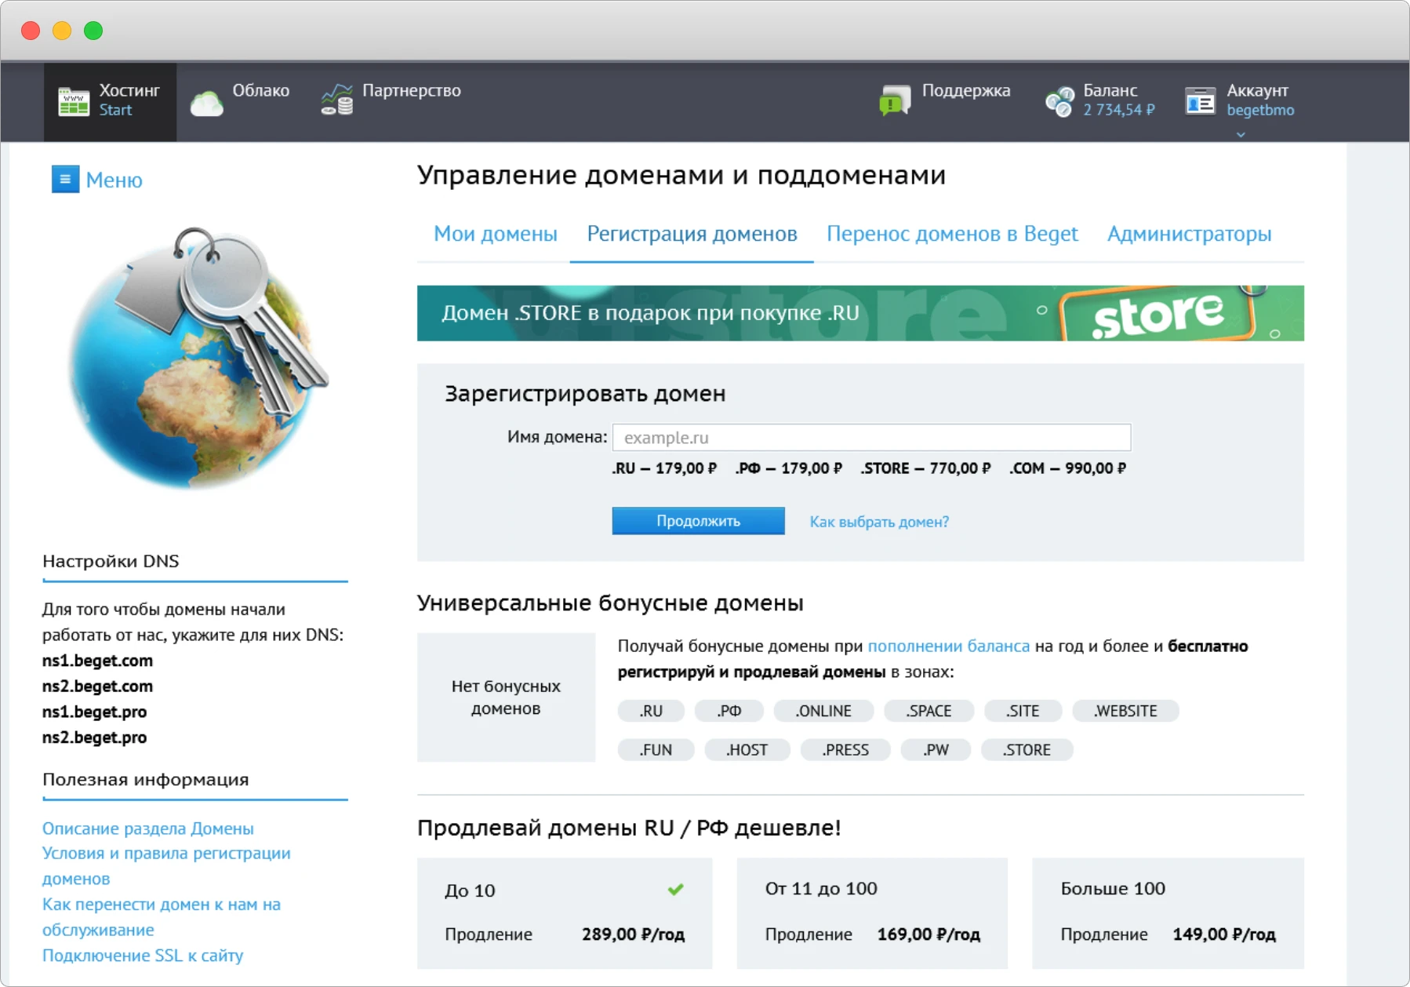Open the Подключение SSL к сайту link
The width and height of the screenshot is (1410, 987).
143,956
